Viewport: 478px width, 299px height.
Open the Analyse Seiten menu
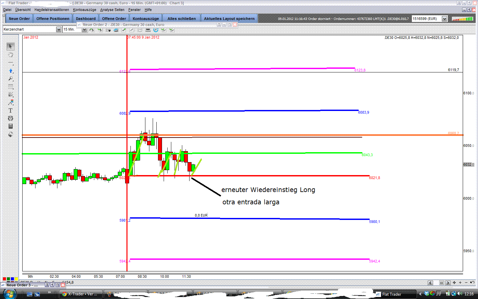tap(112, 10)
